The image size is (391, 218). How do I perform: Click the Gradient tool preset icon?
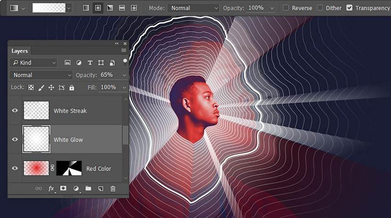14,8
